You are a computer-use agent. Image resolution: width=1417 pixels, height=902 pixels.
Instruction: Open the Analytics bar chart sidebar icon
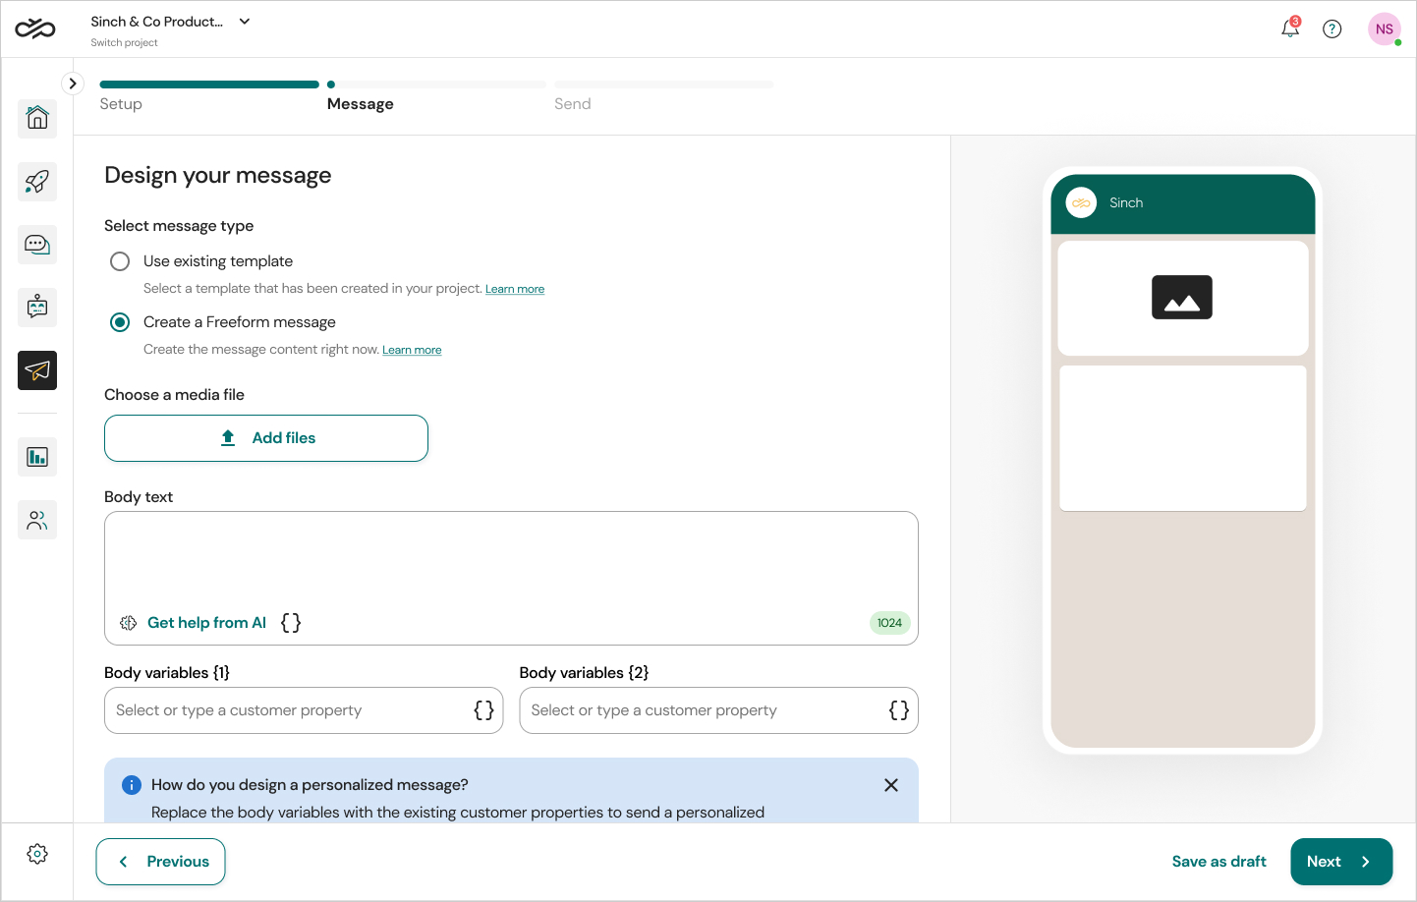tap(36, 456)
